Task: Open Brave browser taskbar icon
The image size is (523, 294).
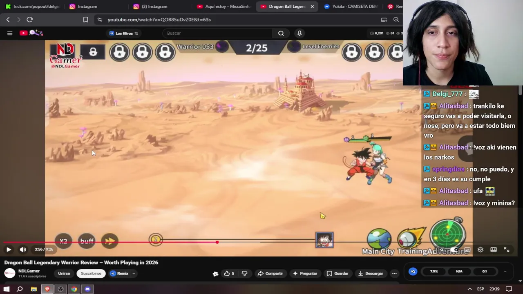Action: (x=47, y=289)
